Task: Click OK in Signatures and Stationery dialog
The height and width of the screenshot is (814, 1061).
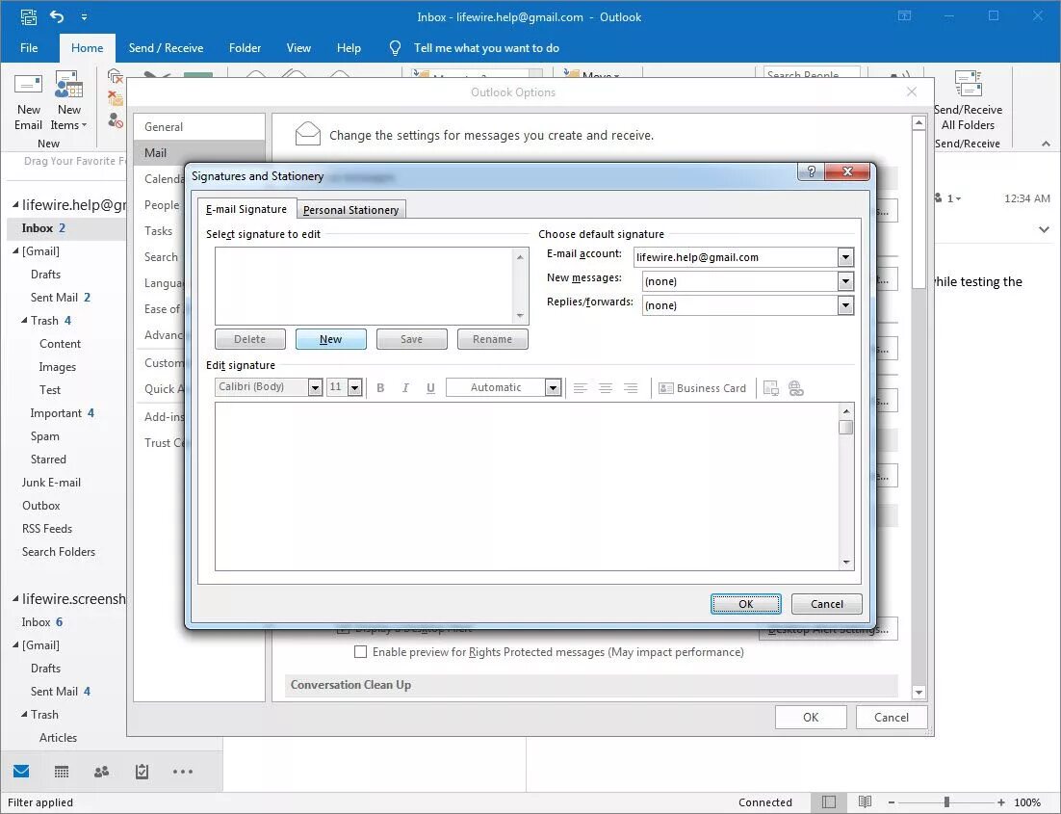Action: [745, 604]
